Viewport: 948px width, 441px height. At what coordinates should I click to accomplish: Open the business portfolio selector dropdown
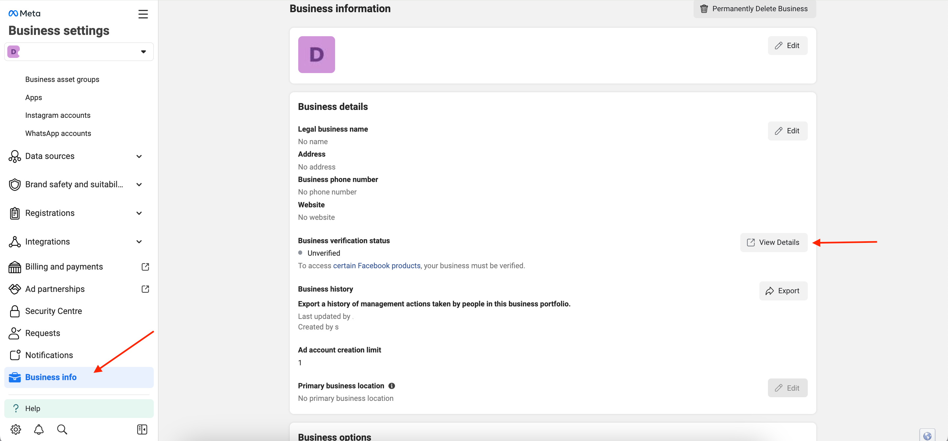point(79,51)
